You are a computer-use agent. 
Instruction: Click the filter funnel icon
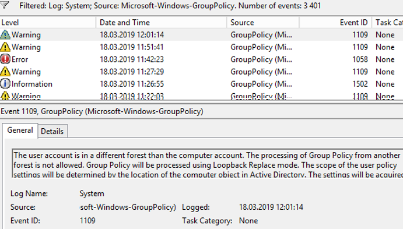click(x=5, y=5)
